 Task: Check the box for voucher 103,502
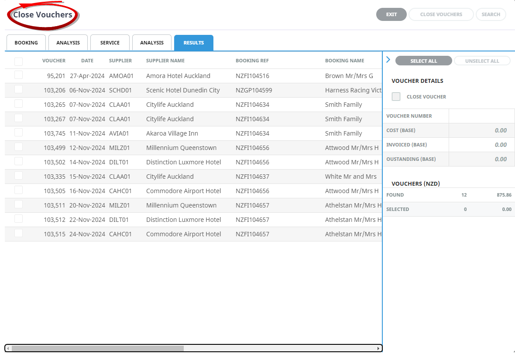18,161
